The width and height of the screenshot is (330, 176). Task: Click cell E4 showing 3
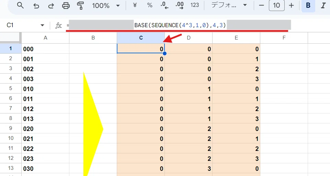(236, 78)
